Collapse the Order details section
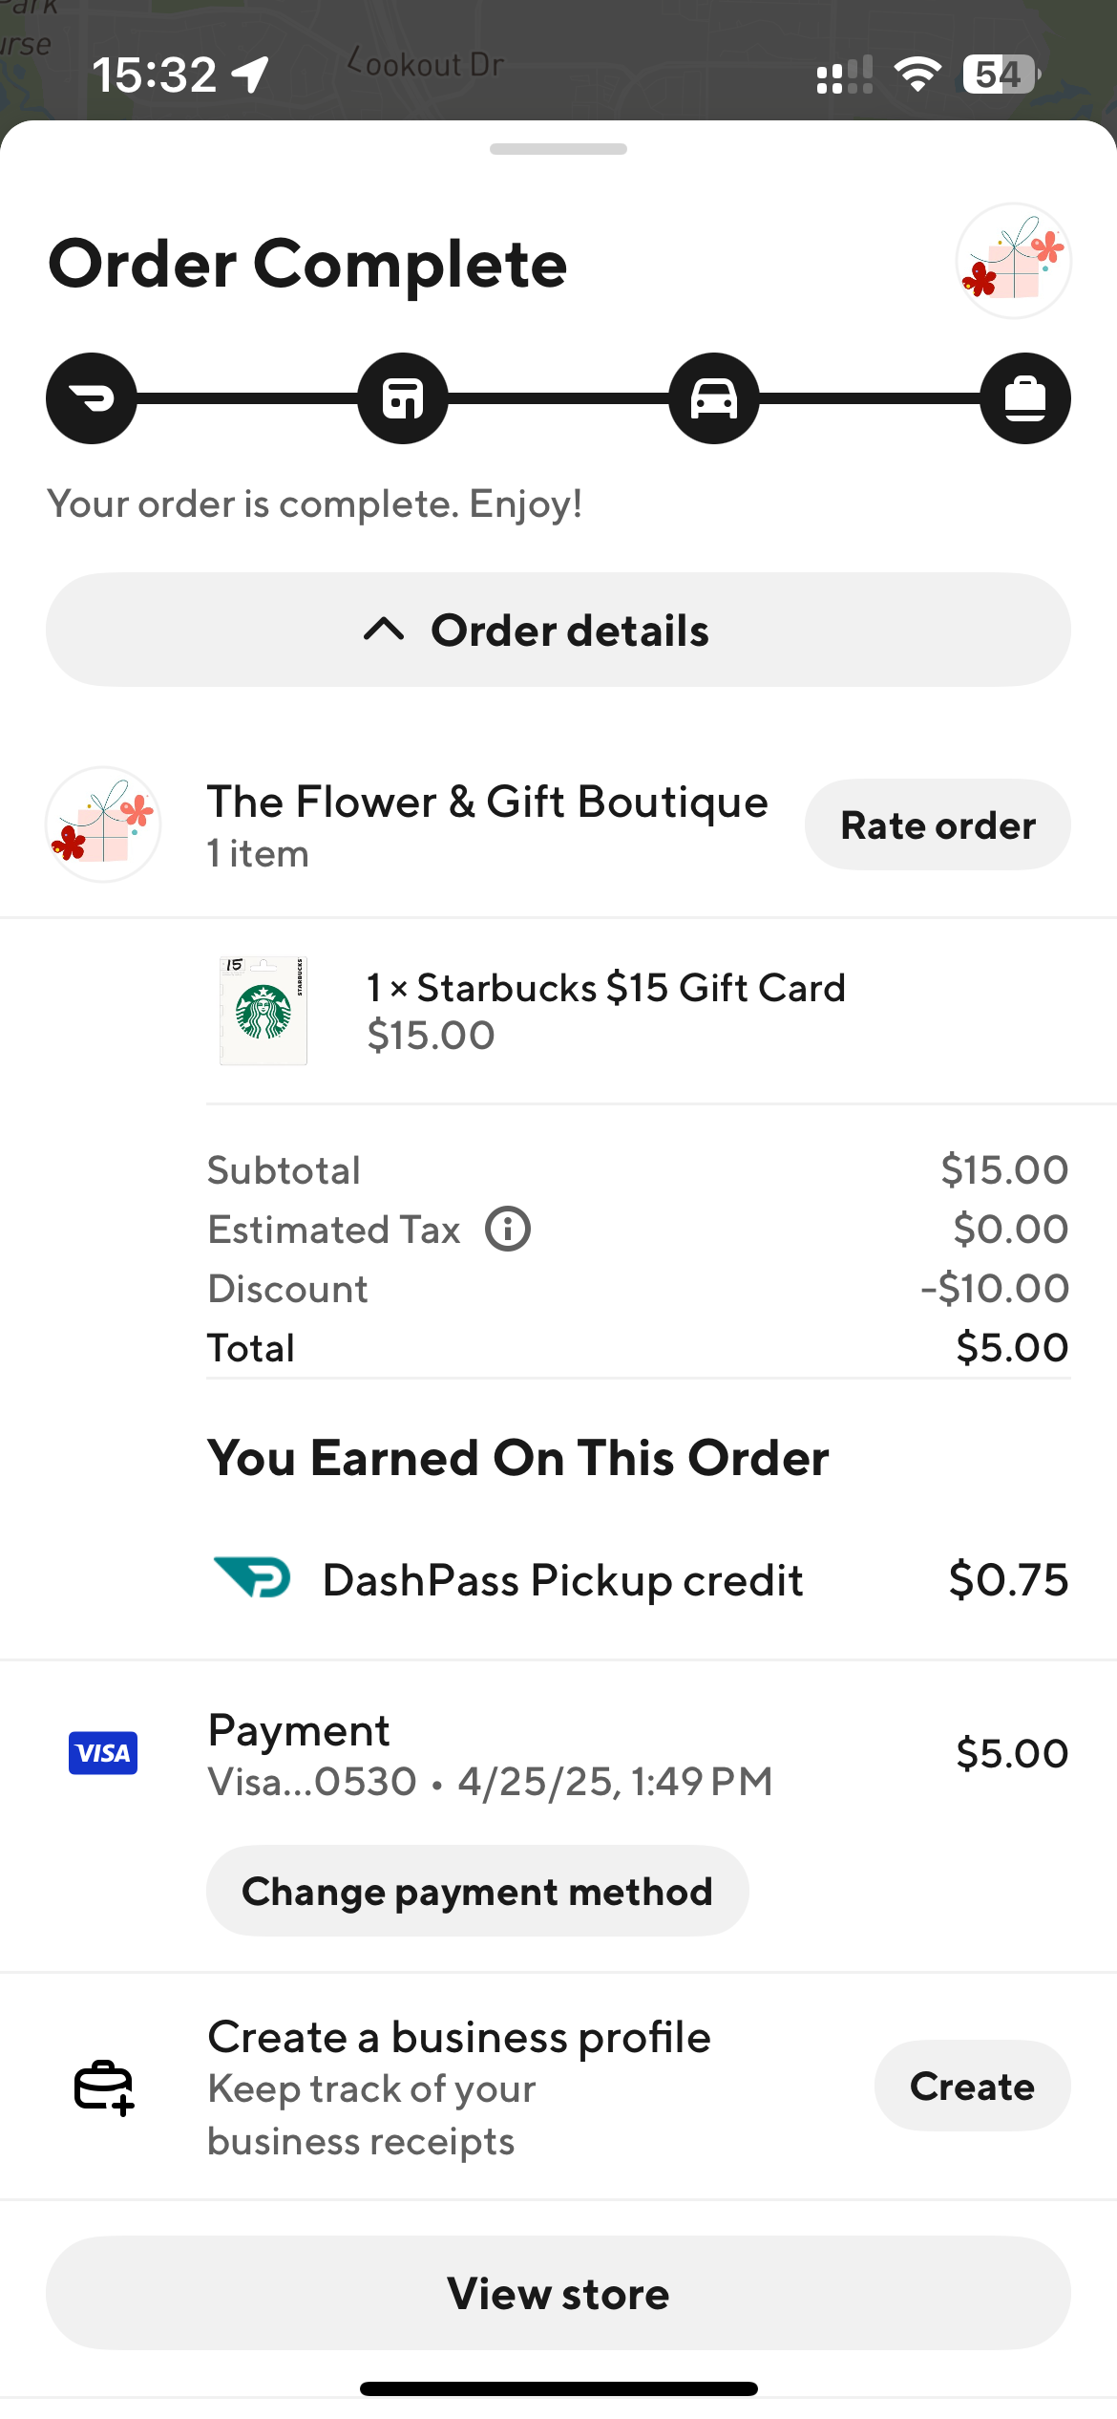Image resolution: width=1117 pixels, height=2419 pixels. click(x=558, y=630)
